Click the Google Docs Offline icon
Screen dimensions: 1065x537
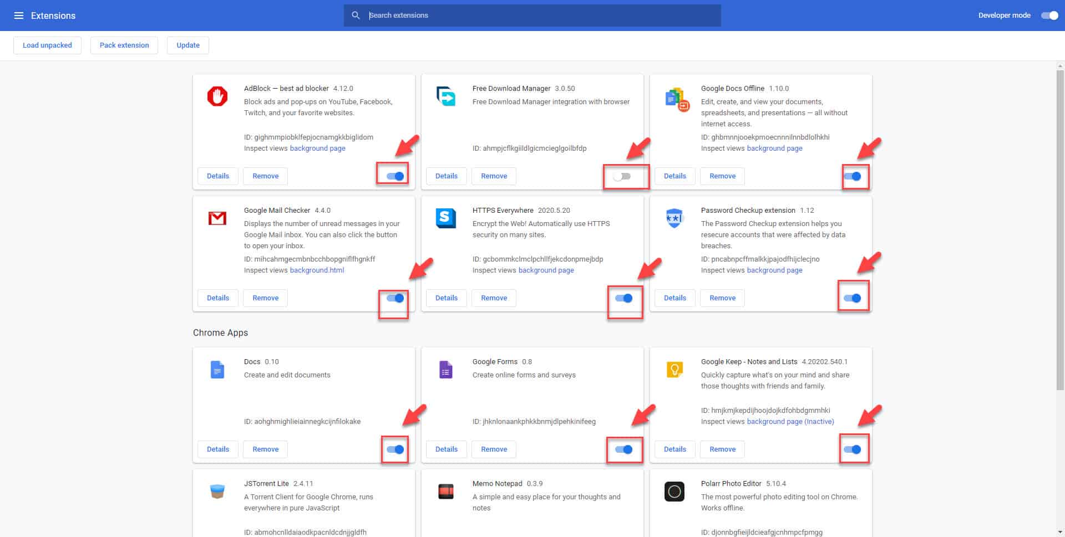676,99
